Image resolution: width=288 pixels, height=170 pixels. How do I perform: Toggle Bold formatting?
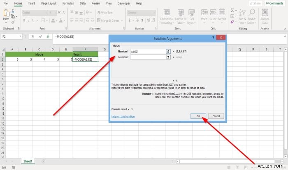(x=24, y=20)
